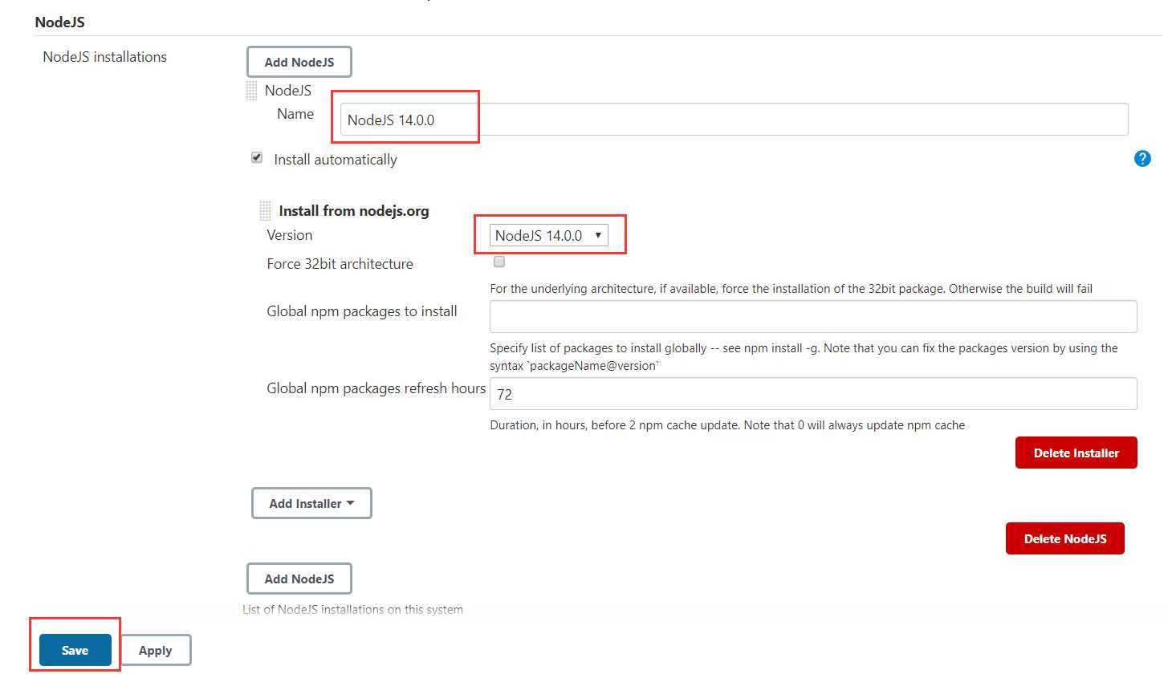
Task: Select the 'NodeJS installations' label
Action: [x=104, y=57]
